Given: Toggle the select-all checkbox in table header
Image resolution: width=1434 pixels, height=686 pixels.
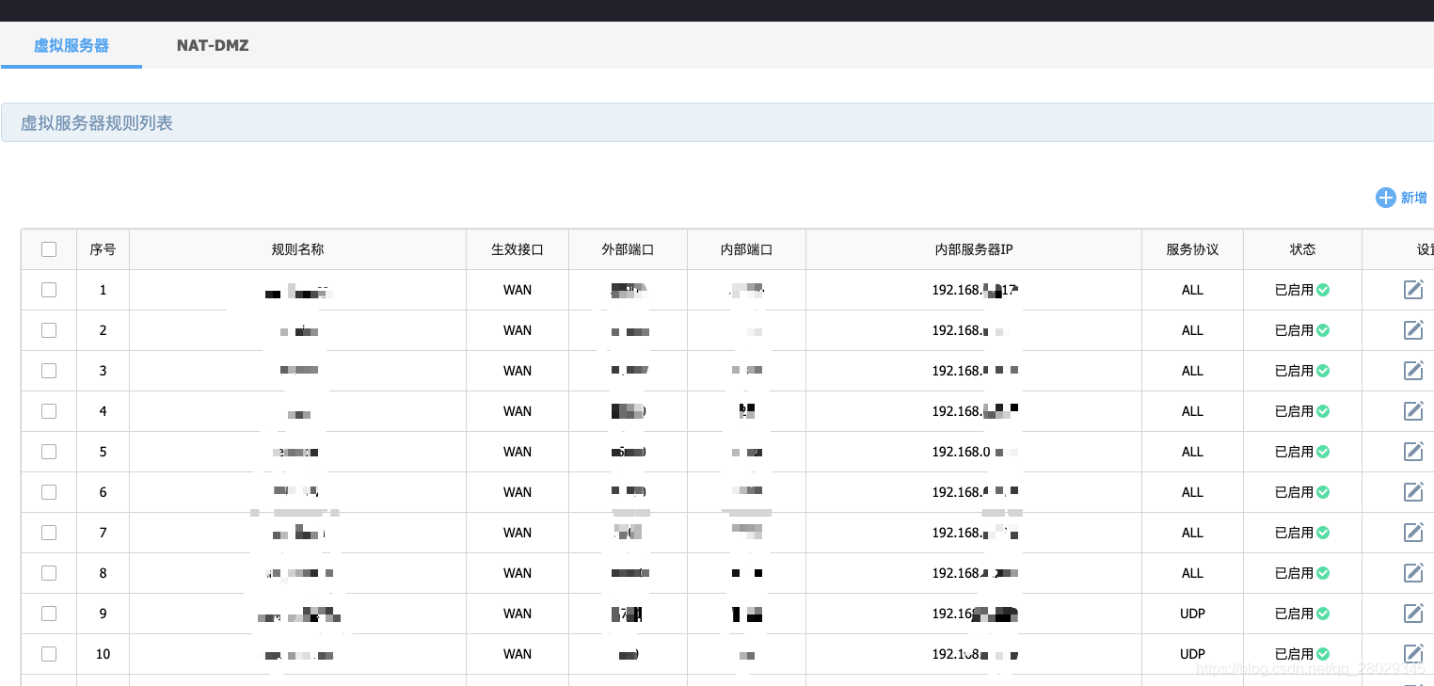Looking at the screenshot, I should pos(49,249).
